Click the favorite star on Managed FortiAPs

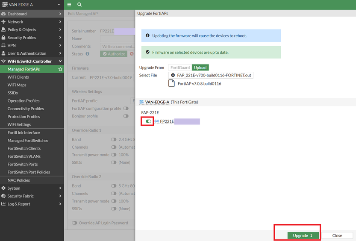tap(60, 69)
